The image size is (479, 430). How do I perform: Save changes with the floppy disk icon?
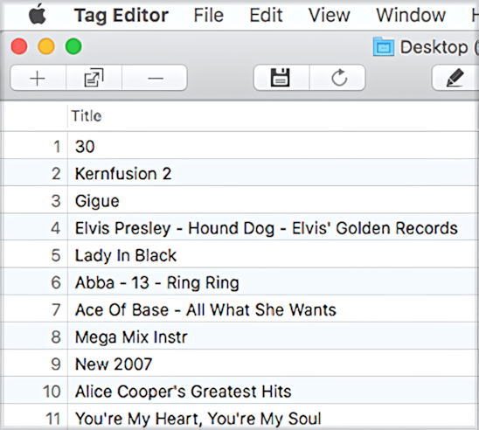[281, 78]
